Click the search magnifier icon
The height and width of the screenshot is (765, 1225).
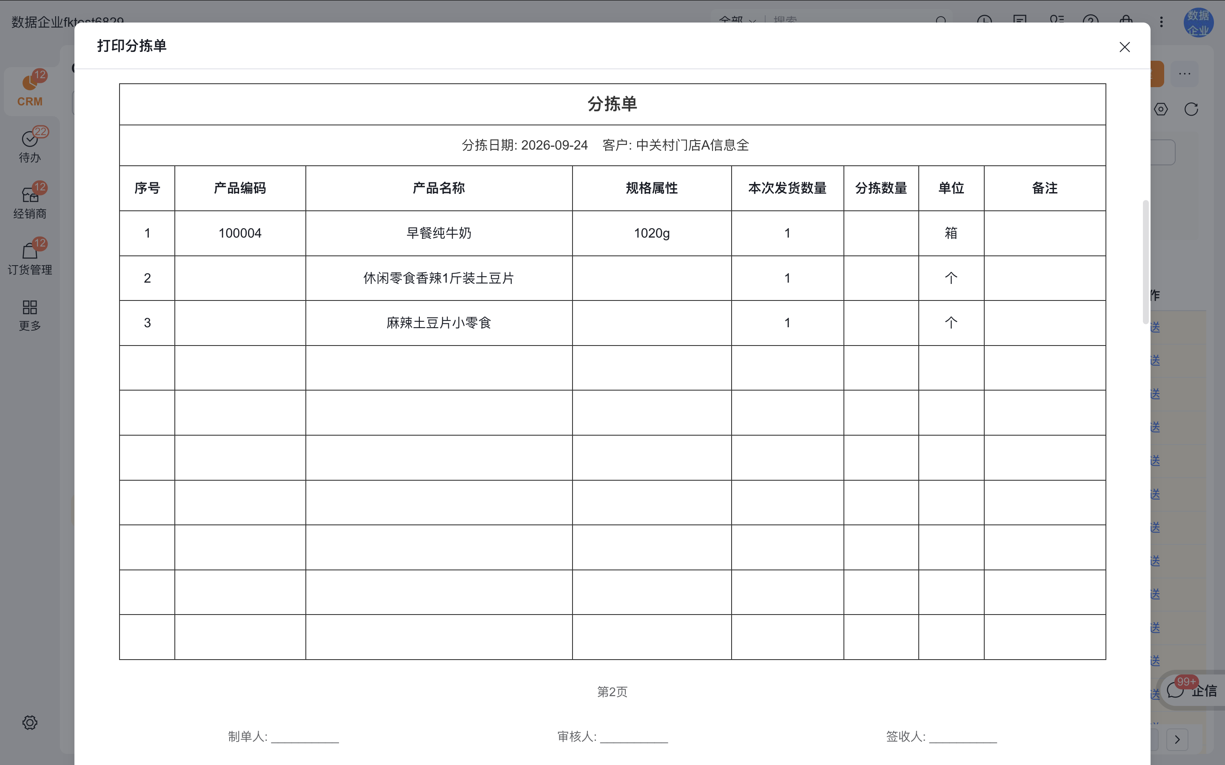tap(941, 21)
